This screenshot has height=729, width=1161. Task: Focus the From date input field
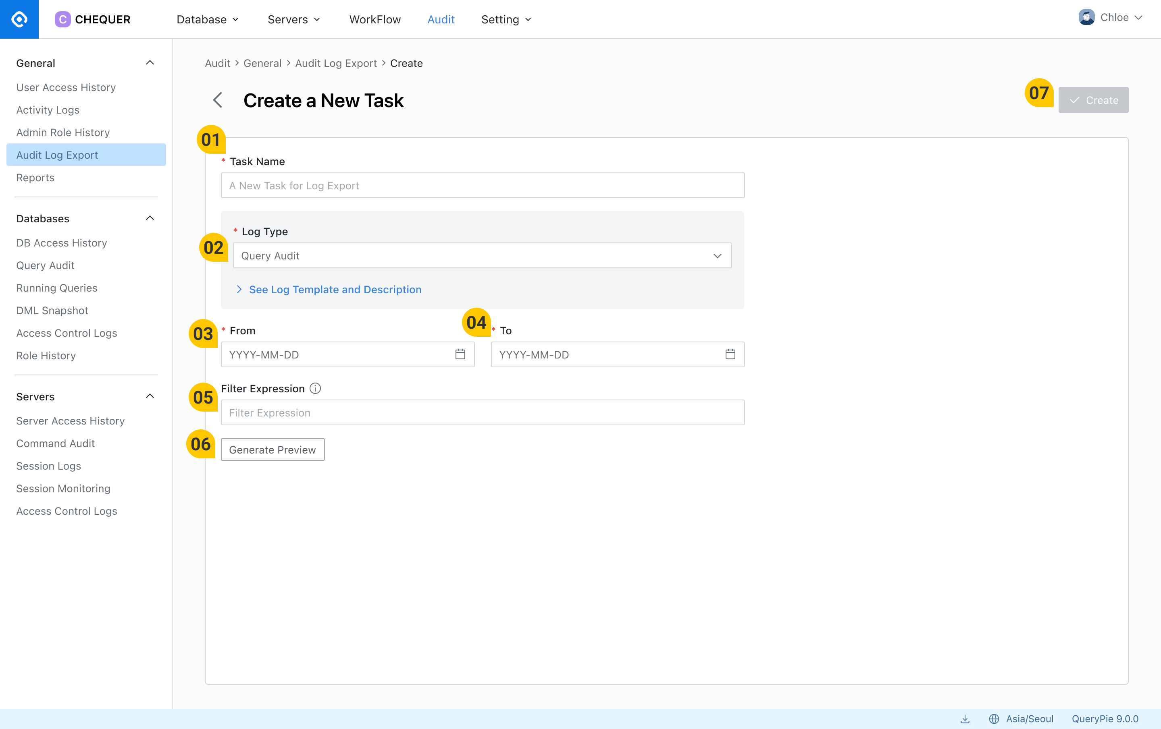coord(347,354)
